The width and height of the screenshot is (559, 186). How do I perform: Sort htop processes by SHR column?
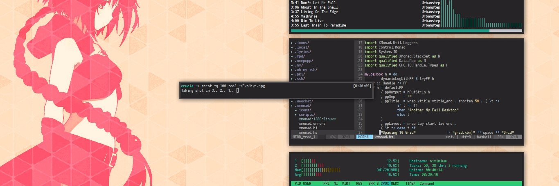tap(372, 184)
